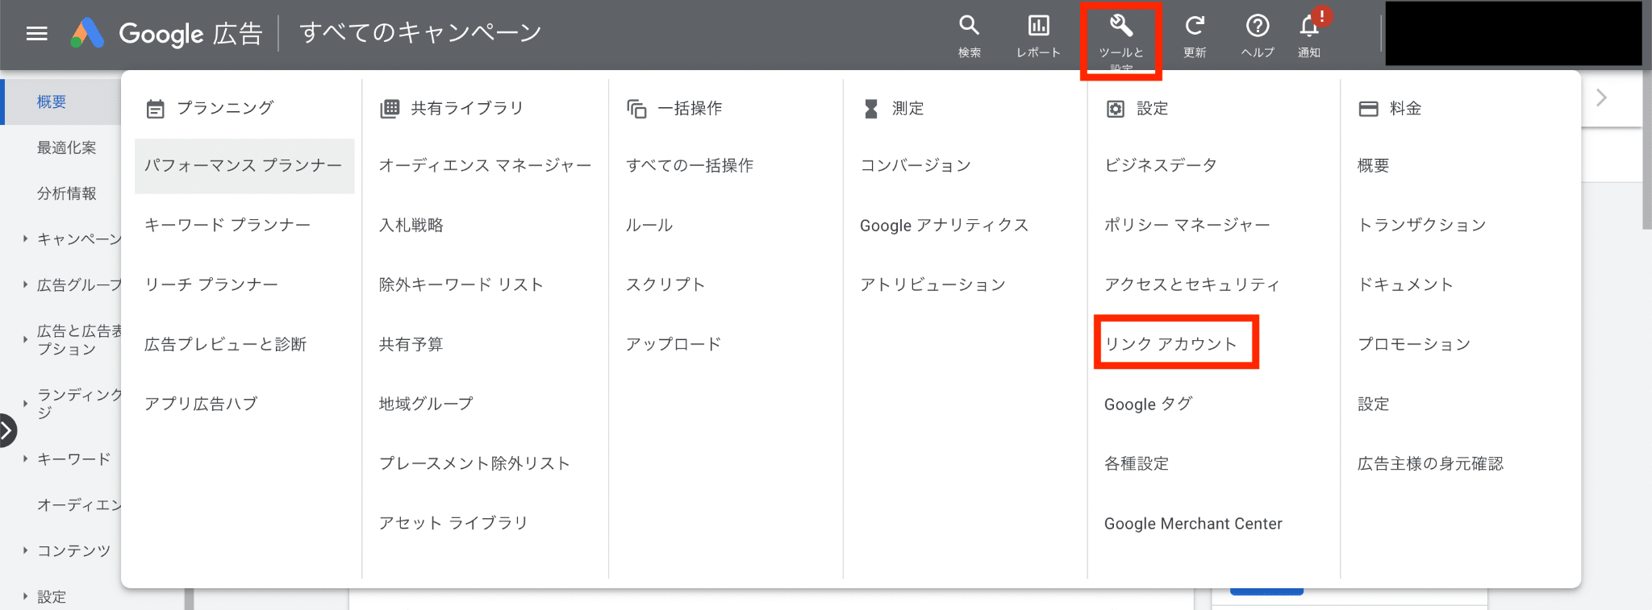The height and width of the screenshot is (610, 1652).
Task: Open パフォーマンス プランナー
Action: click(x=244, y=165)
